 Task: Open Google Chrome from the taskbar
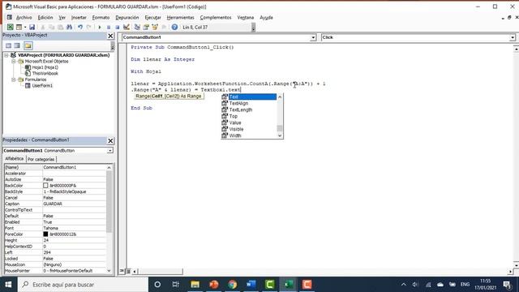pyautogui.click(x=233, y=285)
